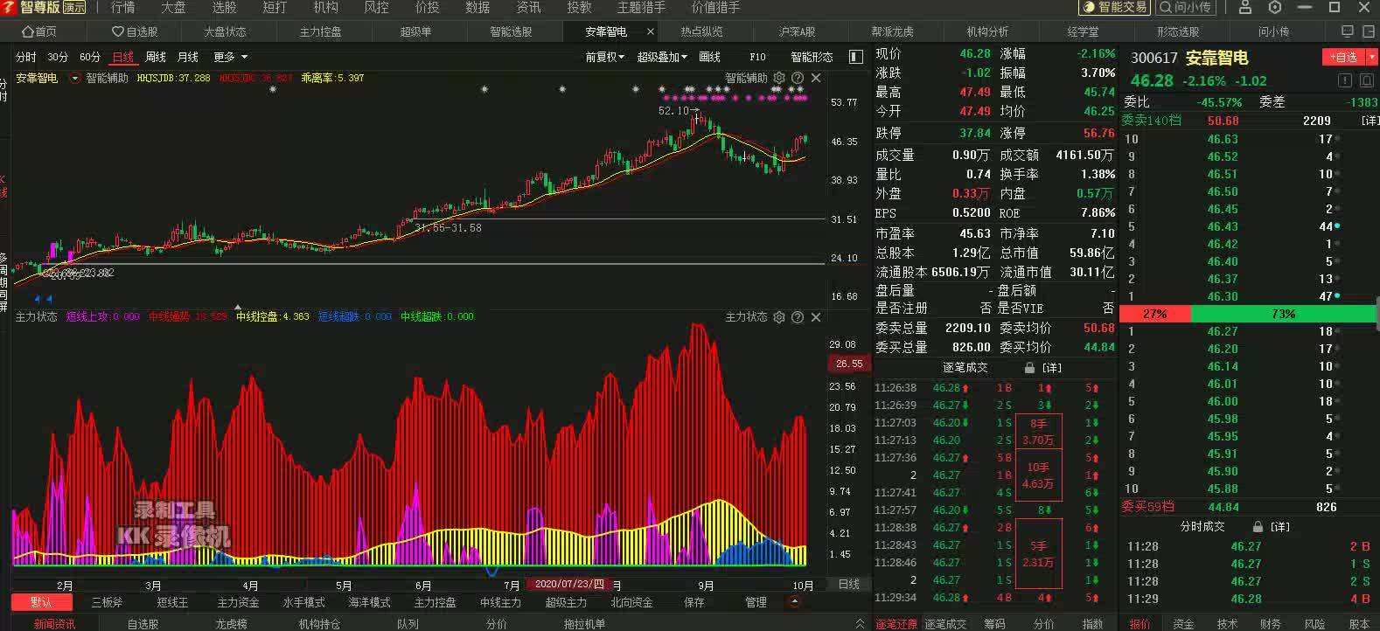Expand the 超级叠加 overlay dropdown
Image resolution: width=1380 pixels, height=631 pixels.
662,57
